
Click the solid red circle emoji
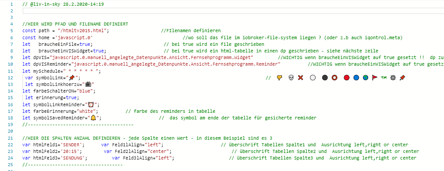tap(346, 78)
